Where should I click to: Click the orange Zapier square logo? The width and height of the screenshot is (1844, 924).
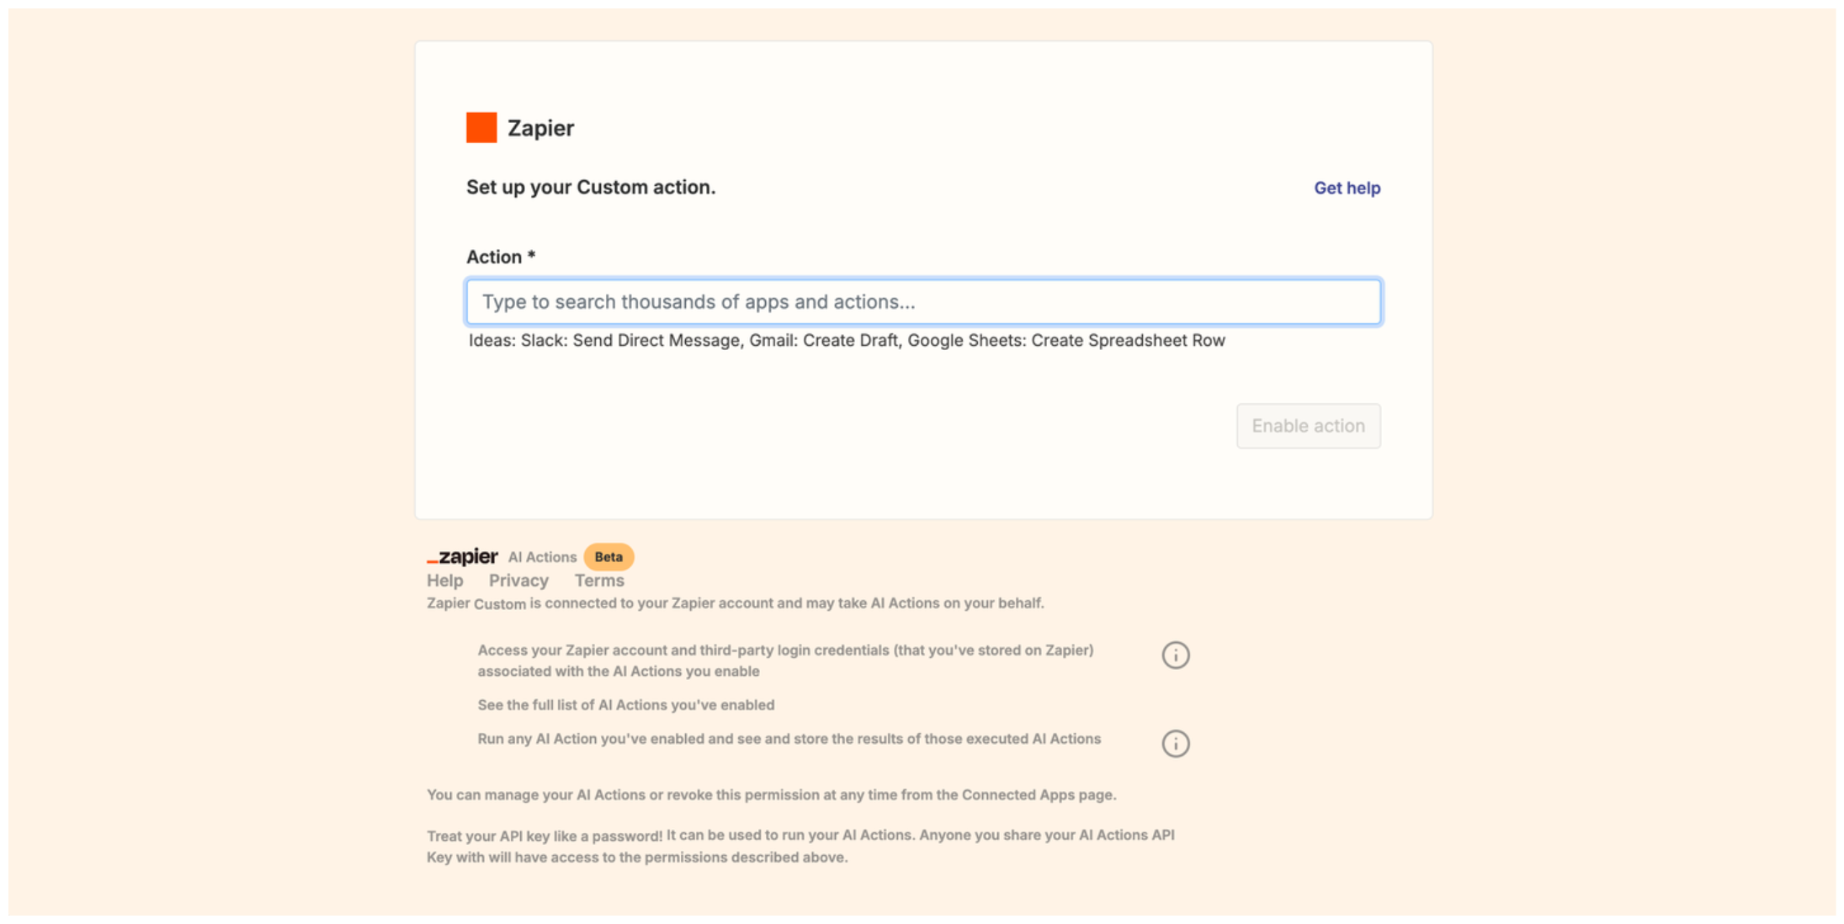pos(481,128)
